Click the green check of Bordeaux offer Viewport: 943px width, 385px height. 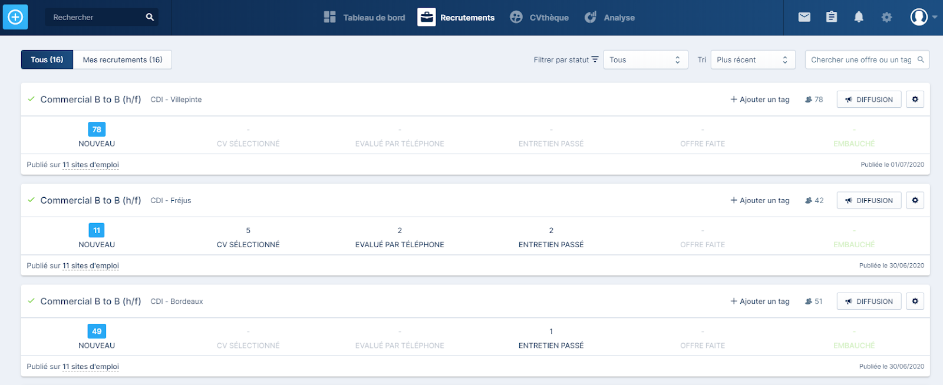tap(31, 300)
